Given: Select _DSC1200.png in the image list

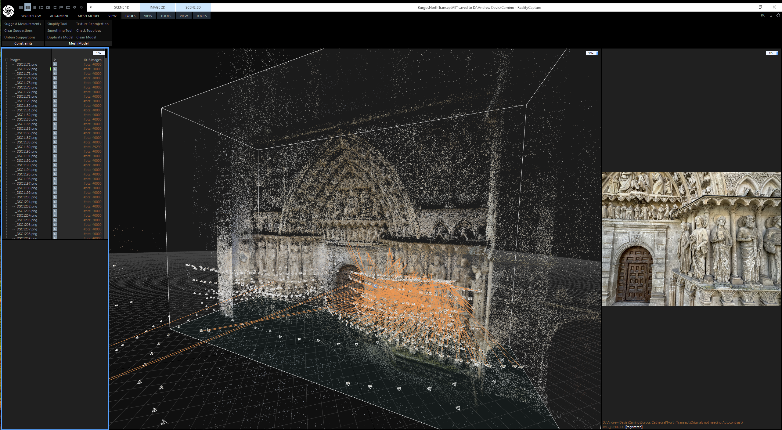Looking at the screenshot, I should point(27,197).
